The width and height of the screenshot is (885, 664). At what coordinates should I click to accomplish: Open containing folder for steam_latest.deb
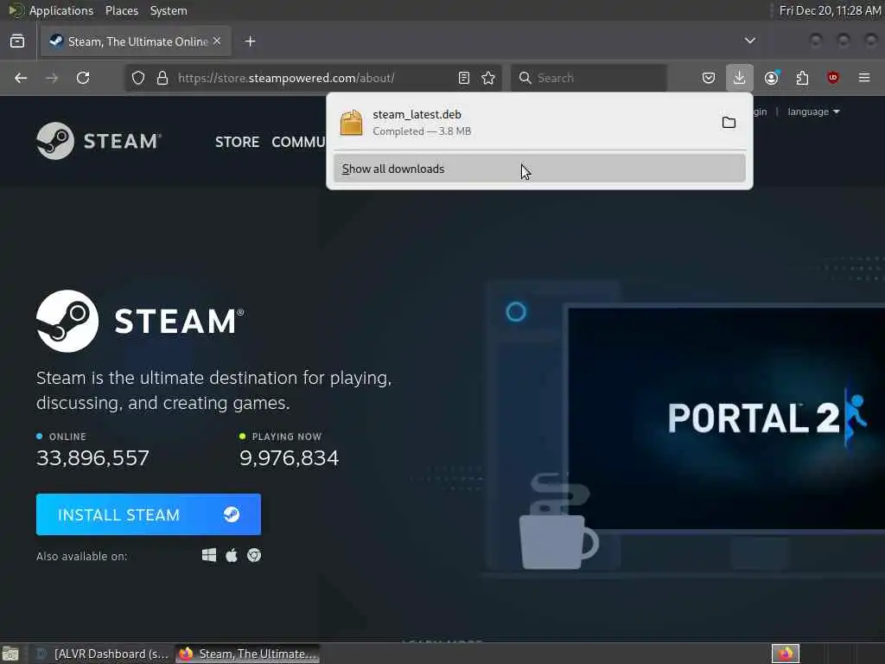pos(729,123)
